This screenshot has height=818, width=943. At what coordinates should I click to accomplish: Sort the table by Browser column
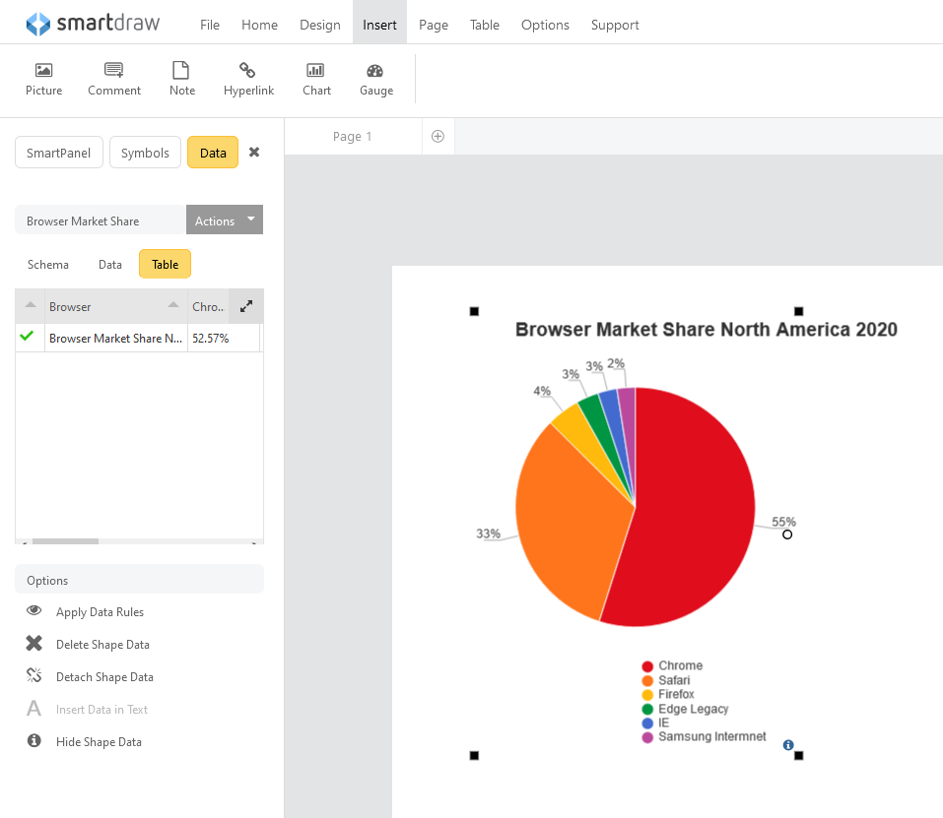pyautogui.click(x=173, y=306)
